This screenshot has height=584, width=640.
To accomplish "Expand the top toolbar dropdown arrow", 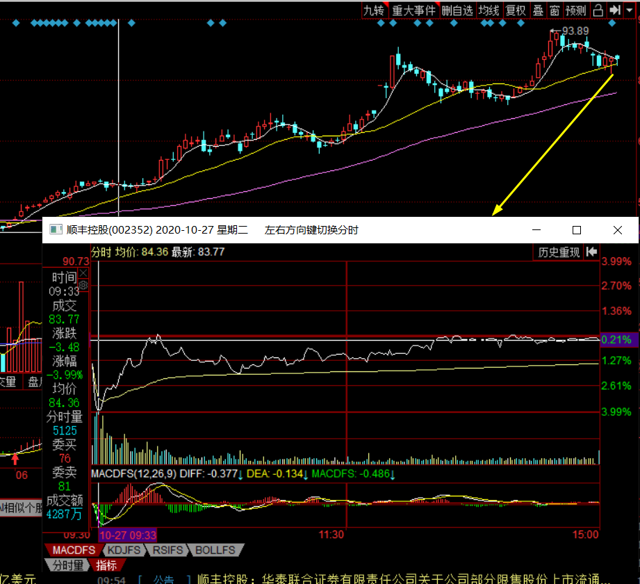I will click(630, 10).
